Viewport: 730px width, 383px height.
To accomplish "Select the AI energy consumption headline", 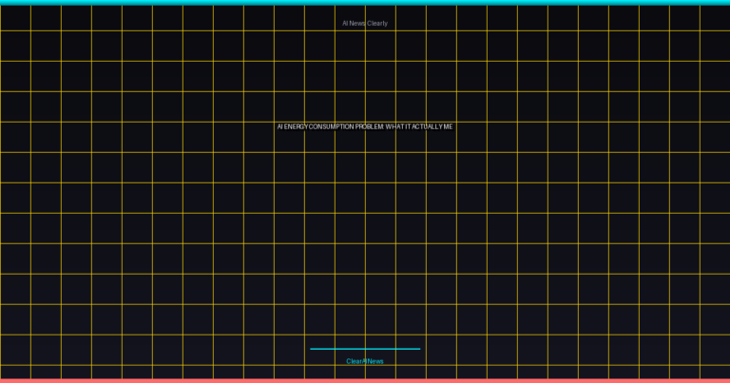I will [x=365, y=126].
